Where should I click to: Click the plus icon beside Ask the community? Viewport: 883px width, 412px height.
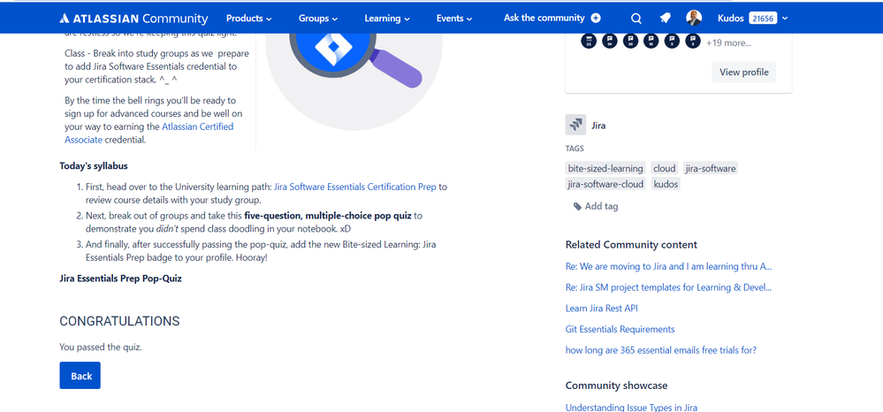pos(596,18)
